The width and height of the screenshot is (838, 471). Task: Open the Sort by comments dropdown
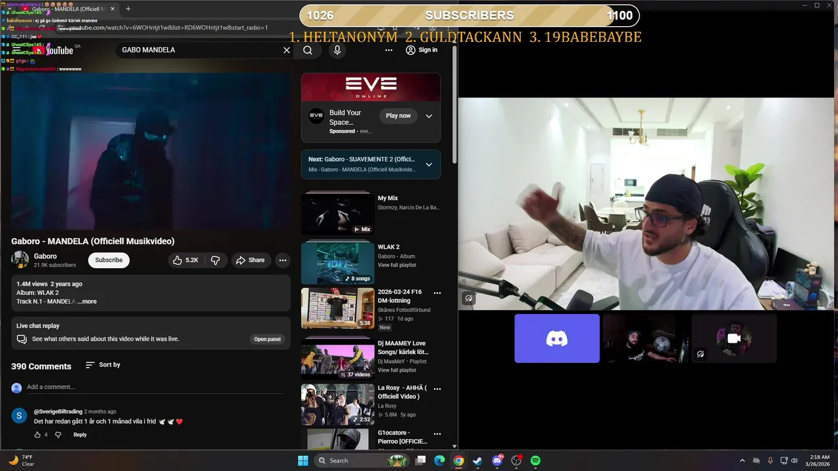tap(103, 365)
